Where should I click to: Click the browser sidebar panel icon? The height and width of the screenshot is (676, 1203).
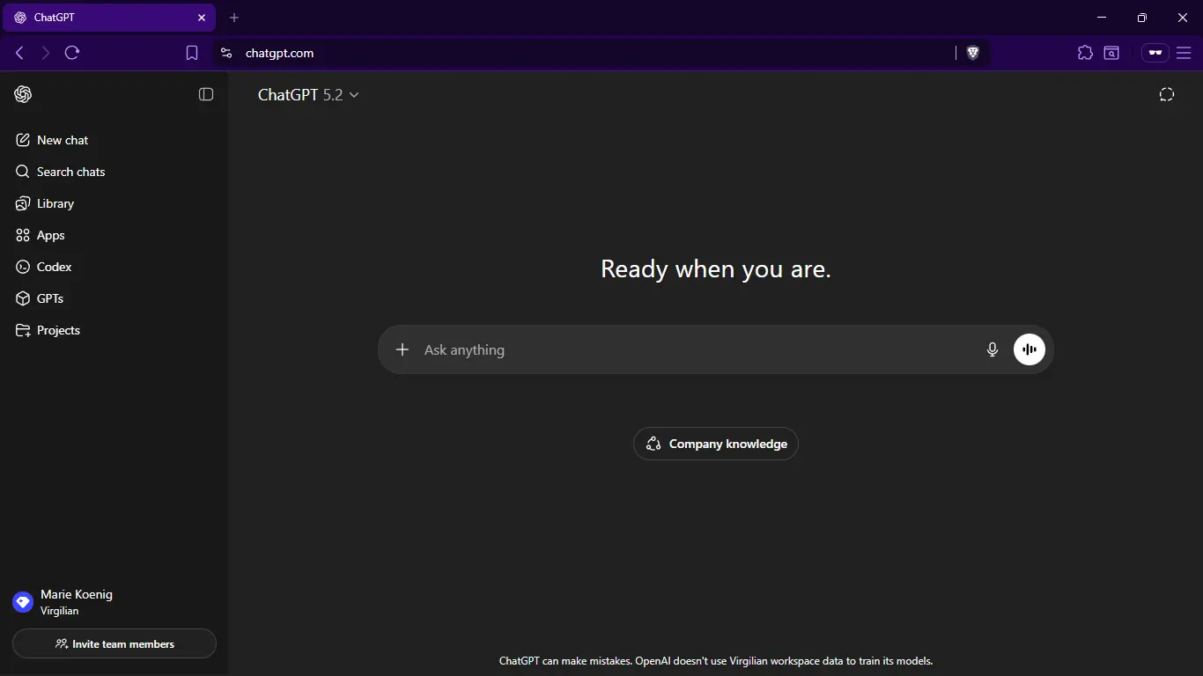pos(1111,53)
